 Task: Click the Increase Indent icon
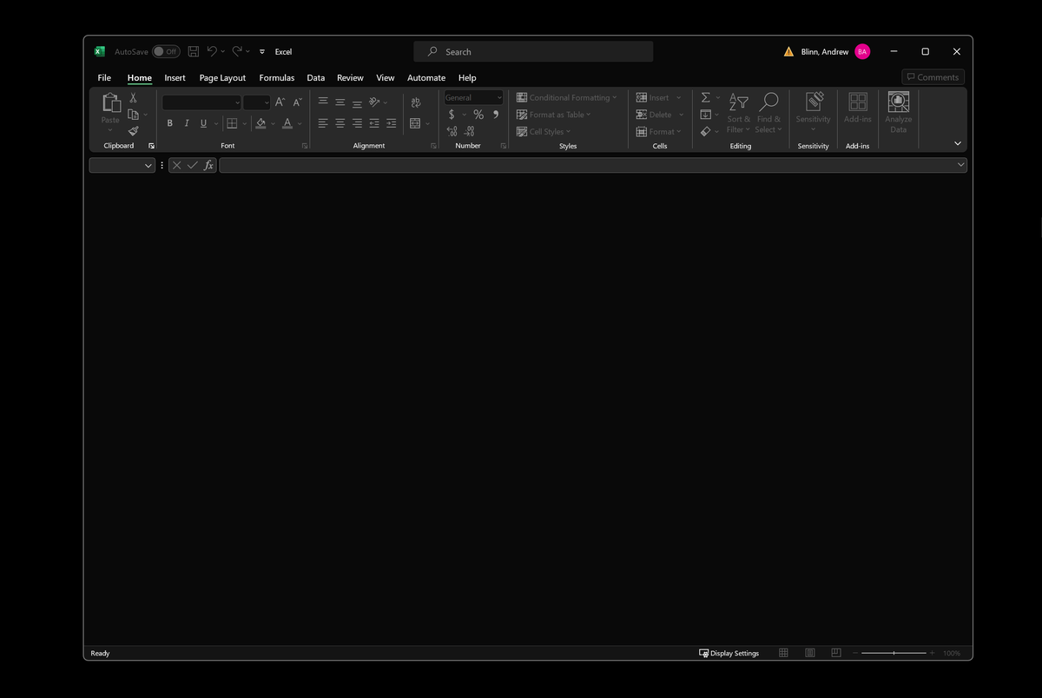pos(392,123)
